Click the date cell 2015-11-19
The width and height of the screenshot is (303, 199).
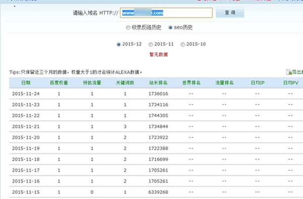pyautogui.click(x=26, y=148)
